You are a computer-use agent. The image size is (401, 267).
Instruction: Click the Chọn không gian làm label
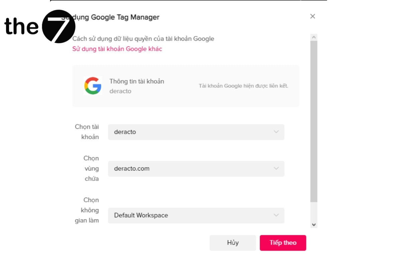pyautogui.click(x=87, y=210)
